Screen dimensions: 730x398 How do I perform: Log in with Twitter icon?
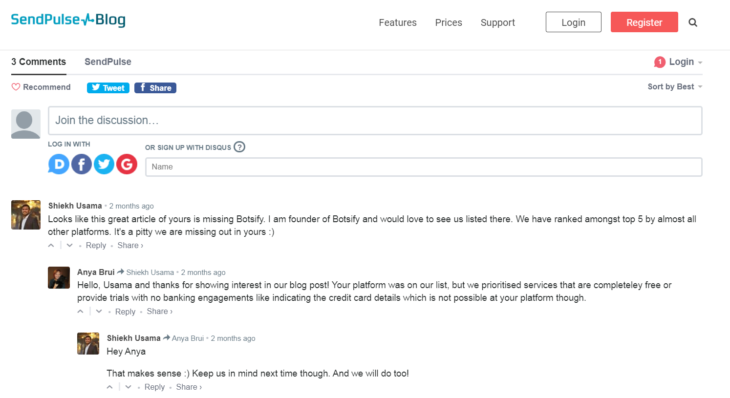pos(104,164)
